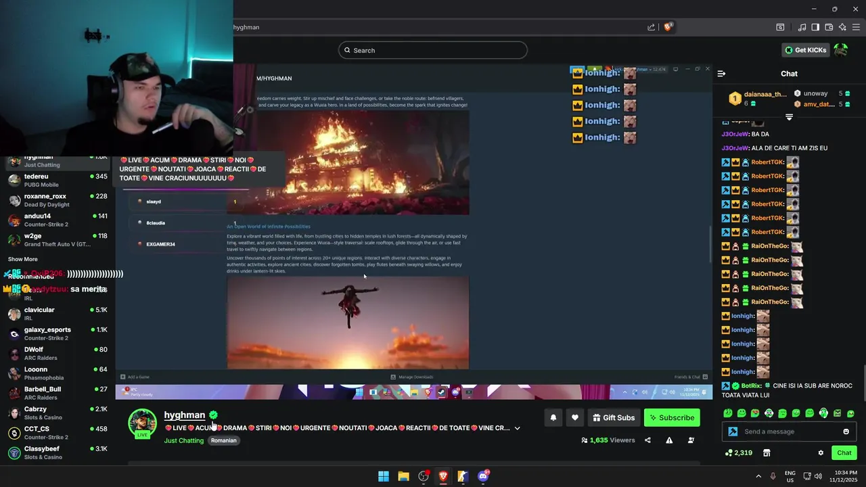Send message with green Chat button
The height and width of the screenshot is (487, 866).
pos(844,453)
